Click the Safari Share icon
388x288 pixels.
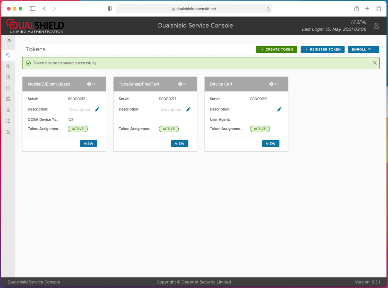coord(356,9)
